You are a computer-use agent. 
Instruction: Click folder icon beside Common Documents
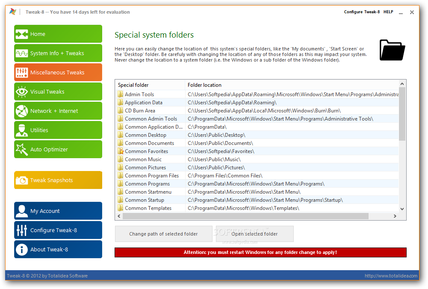coord(121,143)
